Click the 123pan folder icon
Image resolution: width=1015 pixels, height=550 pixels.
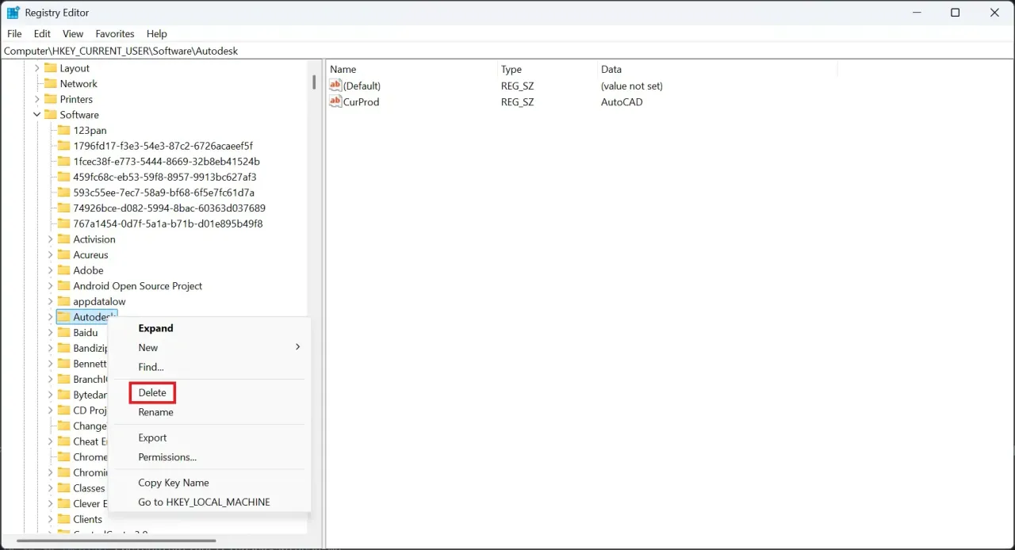click(64, 130)
